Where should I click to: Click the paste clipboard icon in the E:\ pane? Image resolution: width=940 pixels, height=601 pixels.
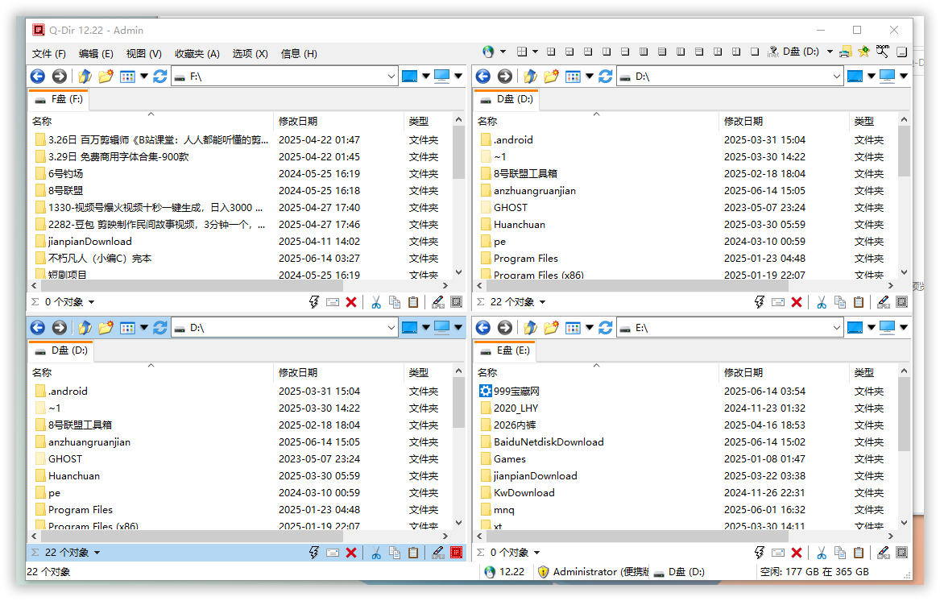[859, 553]
